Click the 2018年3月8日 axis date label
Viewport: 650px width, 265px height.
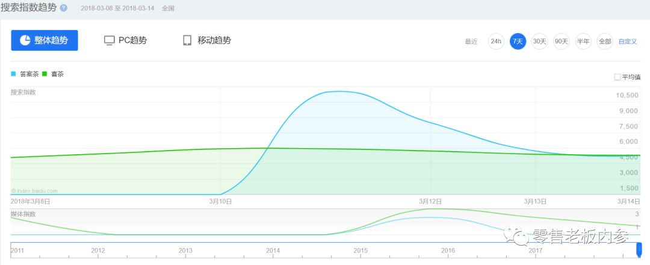[x=30, y=202]
